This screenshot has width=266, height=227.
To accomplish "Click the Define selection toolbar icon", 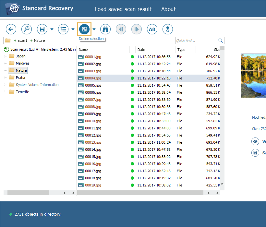I will [84, 29].
